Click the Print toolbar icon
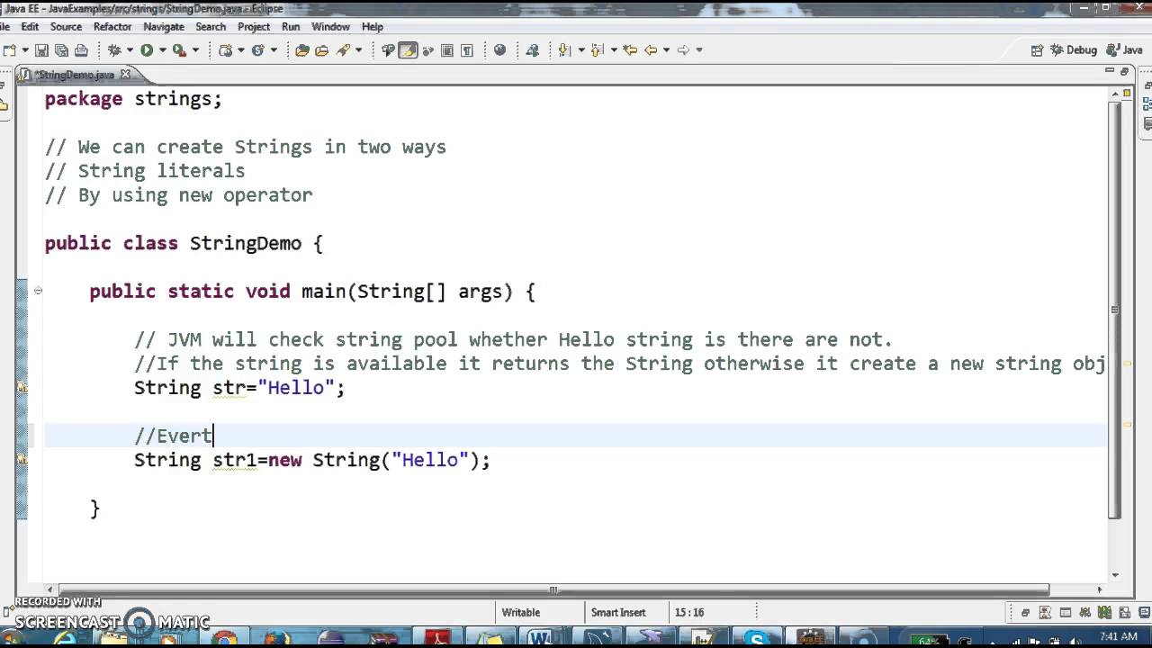Screen dimensions: 1152x648 pyautogui.click(x=81, y=50)
